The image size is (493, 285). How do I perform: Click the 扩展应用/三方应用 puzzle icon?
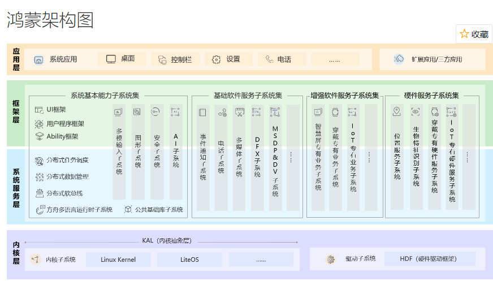coord(399,59)
